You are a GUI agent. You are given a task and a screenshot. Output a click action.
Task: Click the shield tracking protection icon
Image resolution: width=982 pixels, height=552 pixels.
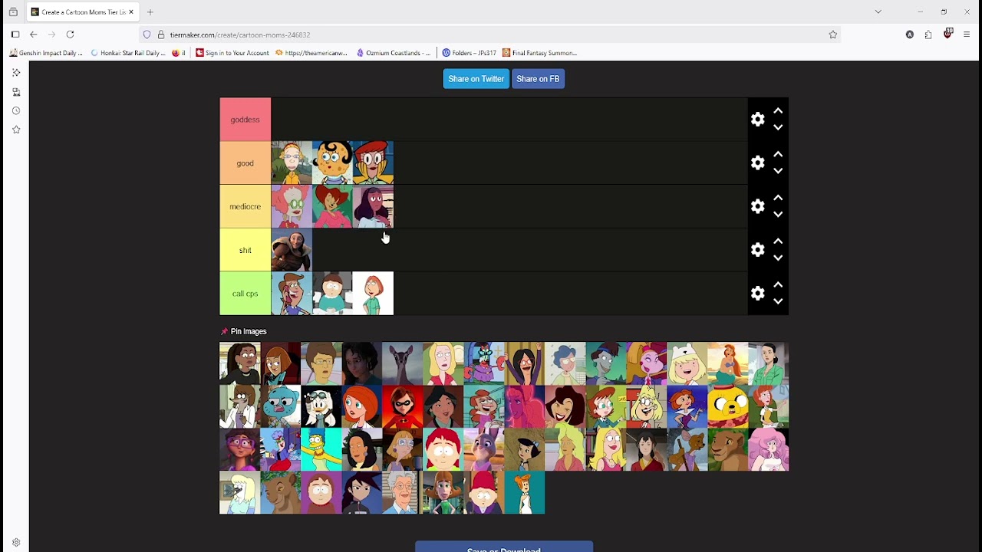pyautogui.click(x=147, y=34)
